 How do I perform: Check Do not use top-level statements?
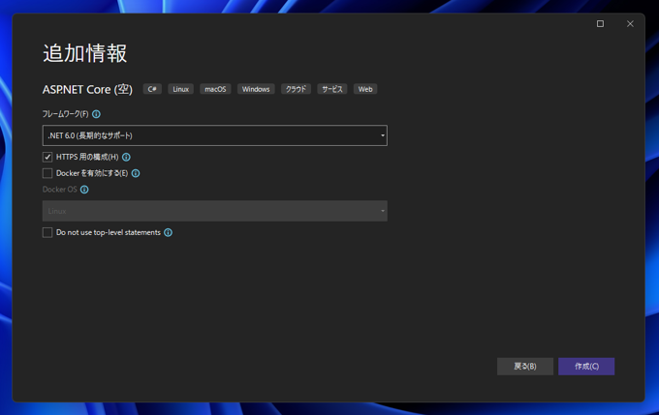point(47,232)
